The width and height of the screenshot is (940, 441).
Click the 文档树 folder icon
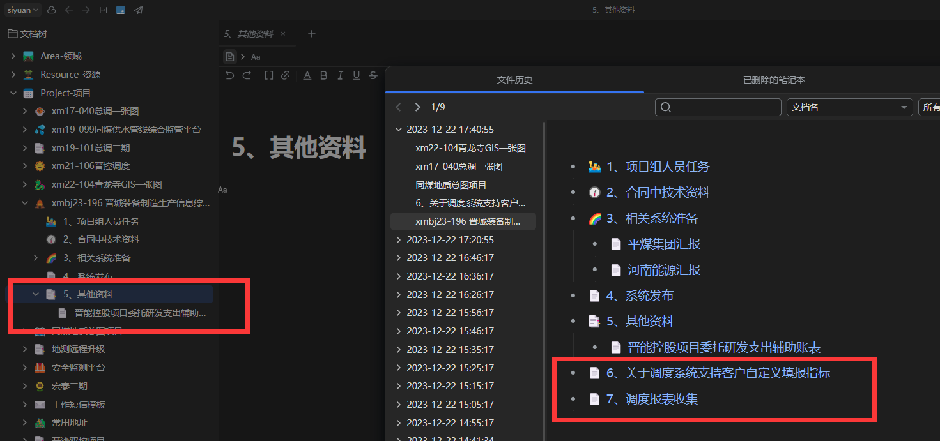click(x=12, y=34)
